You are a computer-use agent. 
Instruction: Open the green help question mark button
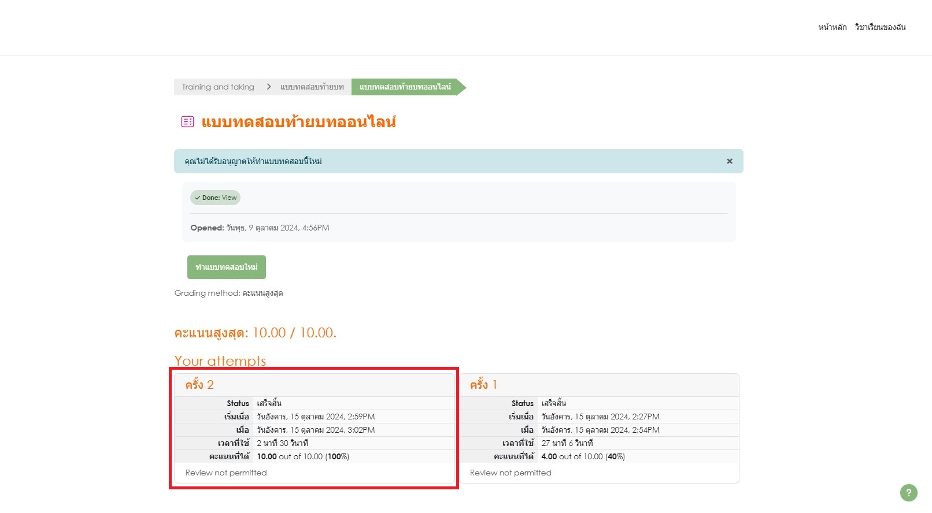(x=908, y=493)
